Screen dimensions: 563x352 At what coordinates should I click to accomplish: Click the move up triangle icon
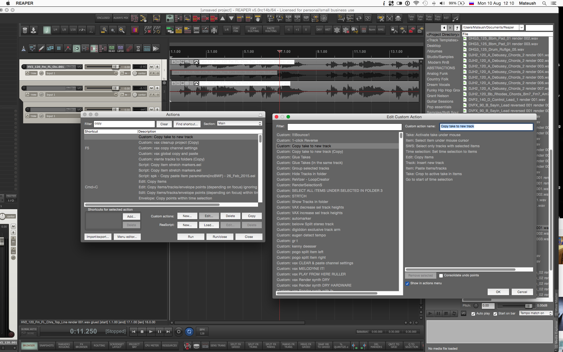[x=223, y=18]
